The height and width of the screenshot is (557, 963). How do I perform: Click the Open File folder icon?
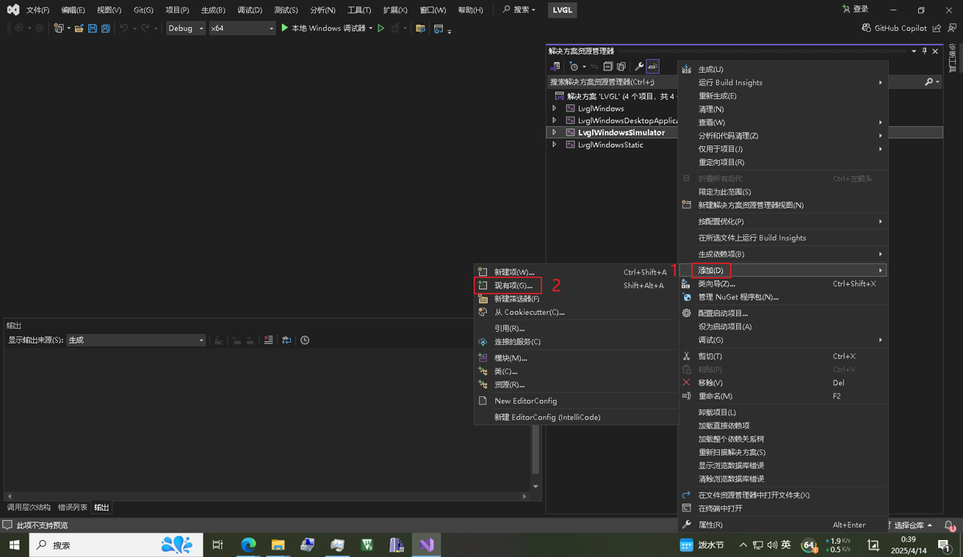pos(79,29)
